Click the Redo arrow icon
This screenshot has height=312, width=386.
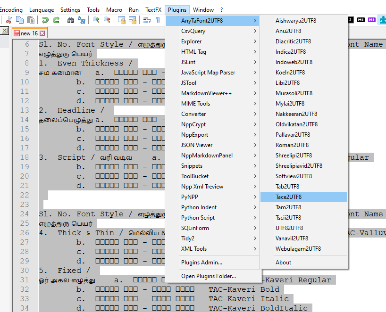pyautogui.click(x=56, y=20)
